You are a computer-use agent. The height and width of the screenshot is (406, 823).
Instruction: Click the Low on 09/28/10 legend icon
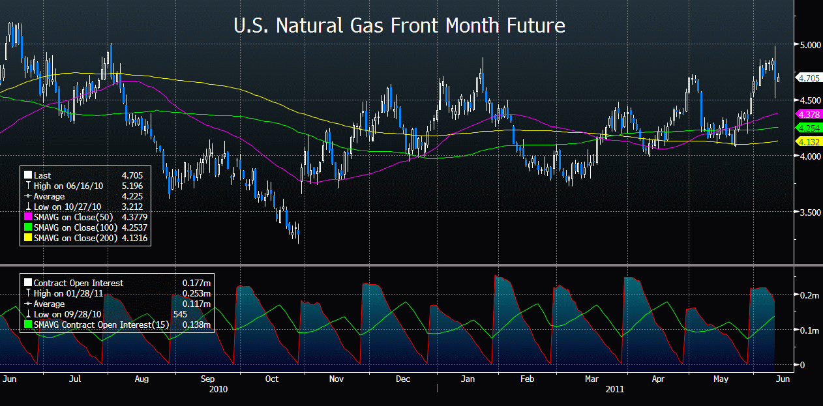[x=27, y=314]
